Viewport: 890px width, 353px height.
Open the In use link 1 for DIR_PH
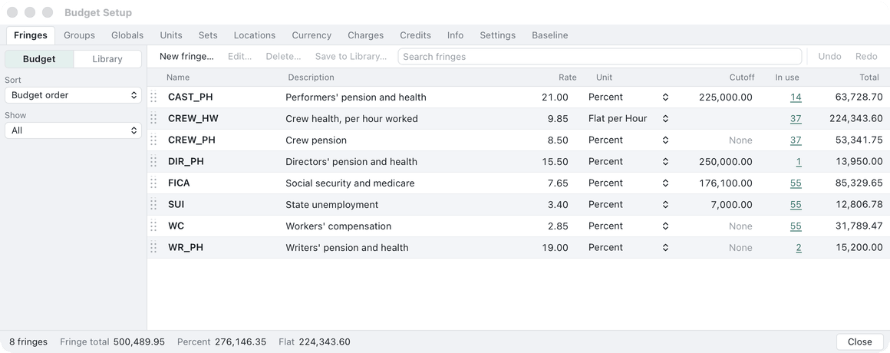click(799, 162)
